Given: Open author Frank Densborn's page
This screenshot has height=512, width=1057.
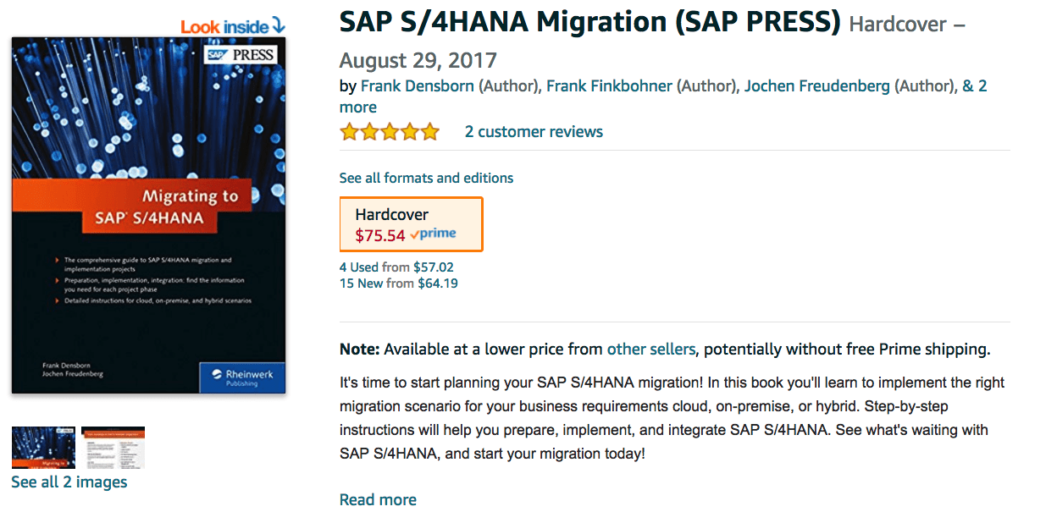Looking at the screenshot, I should (x=418, y=86).
